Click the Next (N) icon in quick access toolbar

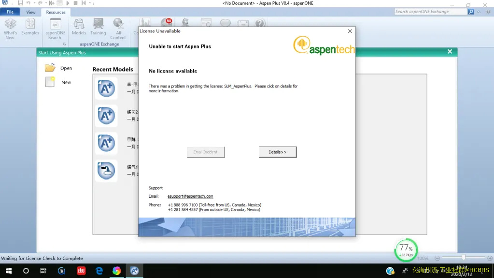click(51, 3)
